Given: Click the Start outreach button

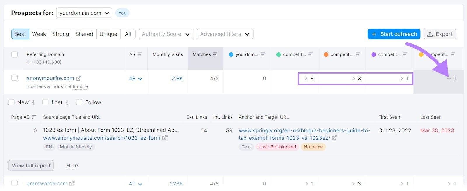Looking at the screenshot, I should (x=394, y=34).
